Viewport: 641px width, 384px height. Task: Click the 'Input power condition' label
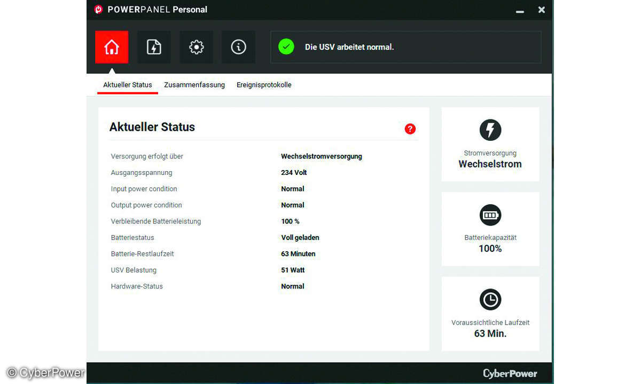point(144,189)
